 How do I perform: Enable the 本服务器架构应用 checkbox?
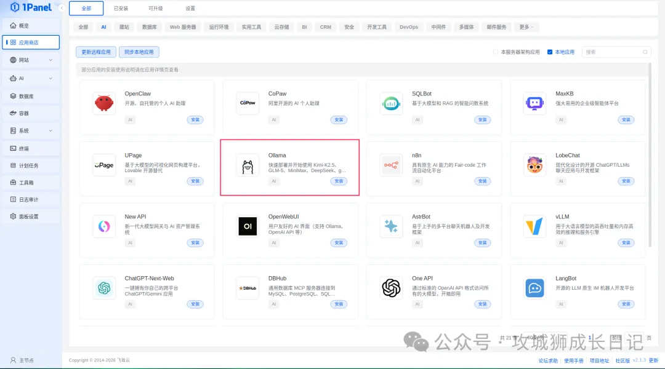pyautogui.click(x=496, y=52)
